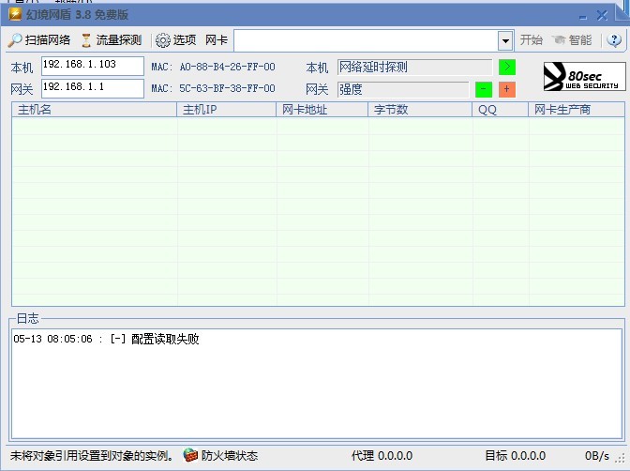Screen dimensions: 630x471
Task: Minimize the 幻境网盾 window
Action: click(x=583, y=17)
